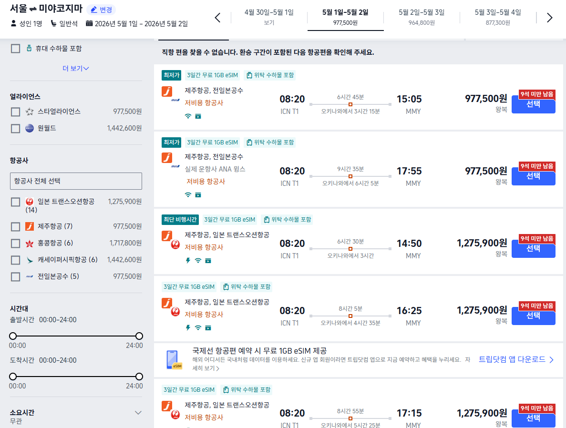Expand filters with 더 보기
The width and height of the screenshot is (566, 428).
76,68
